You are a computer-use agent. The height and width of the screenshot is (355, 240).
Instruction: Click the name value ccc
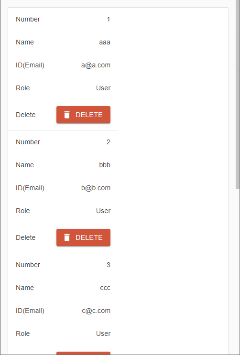(105, 288)
